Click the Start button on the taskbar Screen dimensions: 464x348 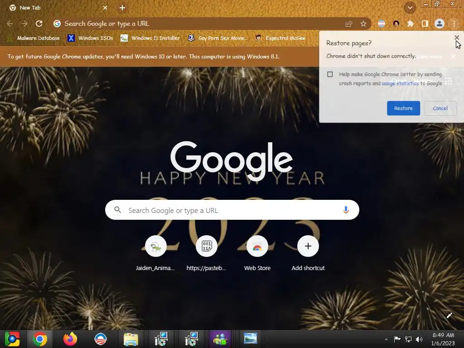[x=12, y=339]
